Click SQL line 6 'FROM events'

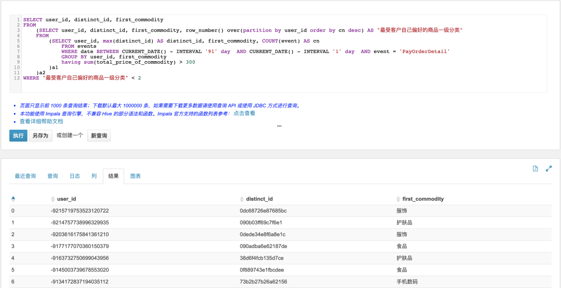pos(79,46)
